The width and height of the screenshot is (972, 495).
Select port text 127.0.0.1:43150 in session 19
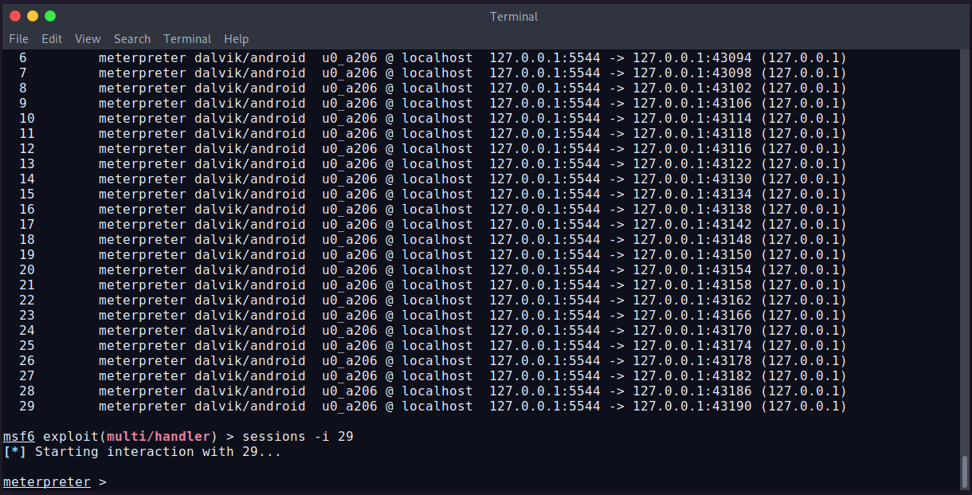[x=692, y=254]
